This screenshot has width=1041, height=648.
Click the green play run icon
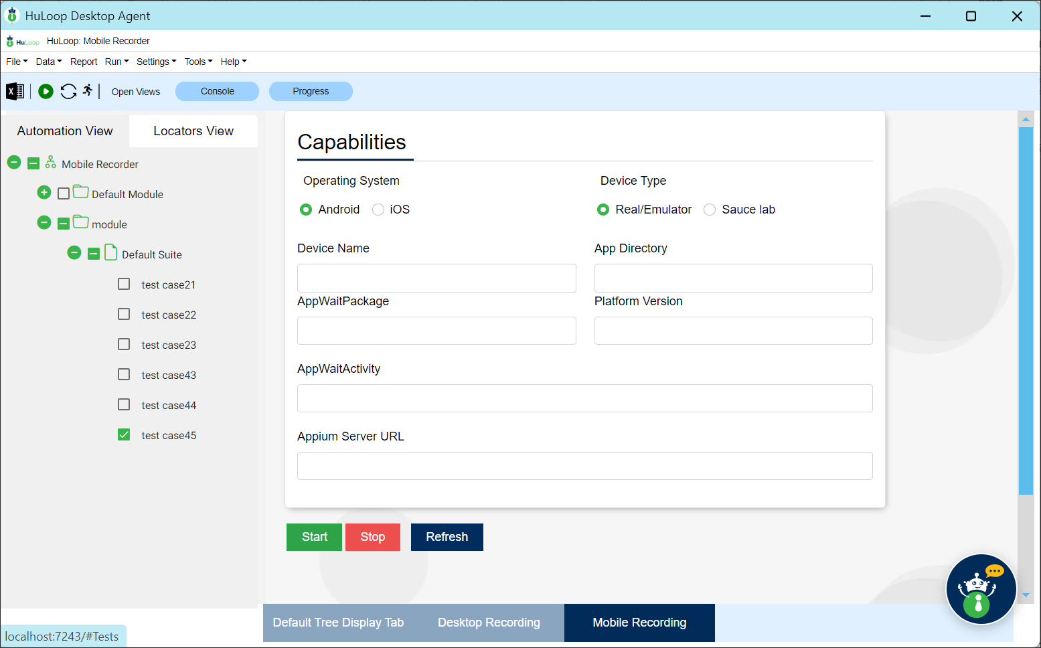pos(46,91)
